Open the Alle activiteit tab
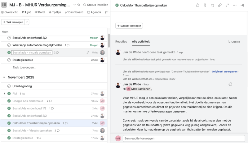The height and width of the screenshot is (145, 248). (x=141, y=41)
